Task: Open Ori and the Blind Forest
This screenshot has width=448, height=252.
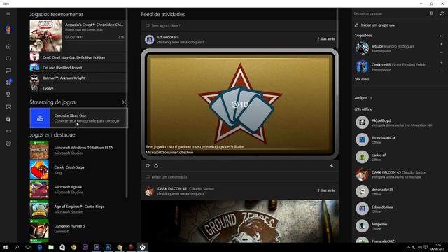Action: pos(78,68)
